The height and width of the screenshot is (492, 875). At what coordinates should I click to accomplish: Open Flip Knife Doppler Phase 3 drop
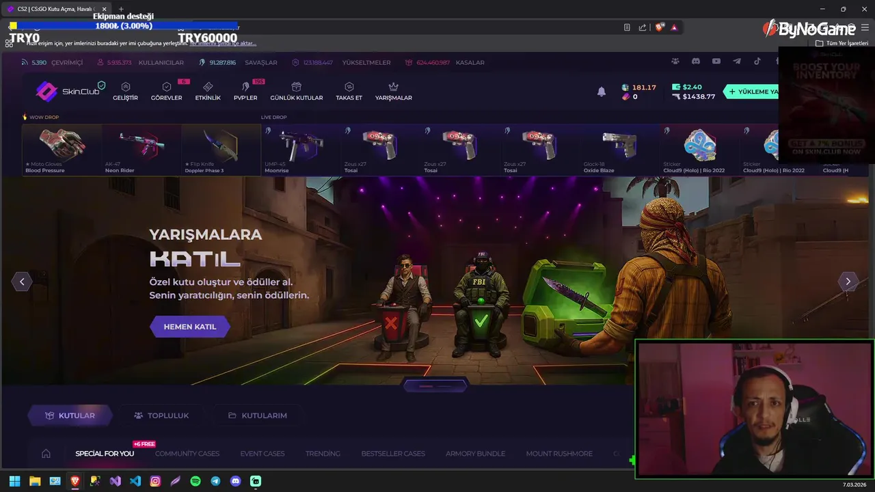point(221,150)
